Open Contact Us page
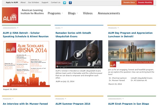 click(x=56, y=2)
